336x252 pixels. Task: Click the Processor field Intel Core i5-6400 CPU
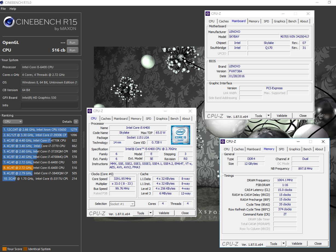[x=50, y=67]
